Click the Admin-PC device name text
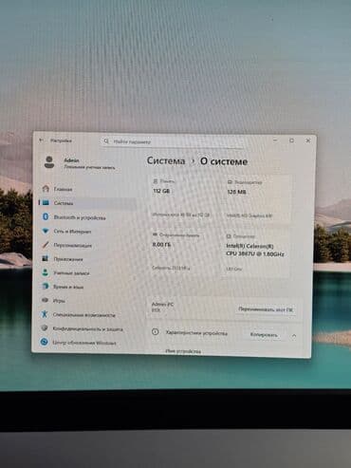The image size is (351, 468). [x=162, y=304]
